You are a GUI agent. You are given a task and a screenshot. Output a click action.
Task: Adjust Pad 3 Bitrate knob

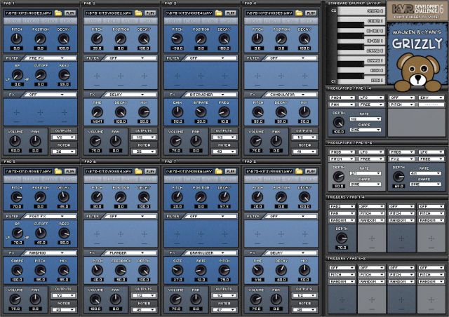click(x=201, y=112)
